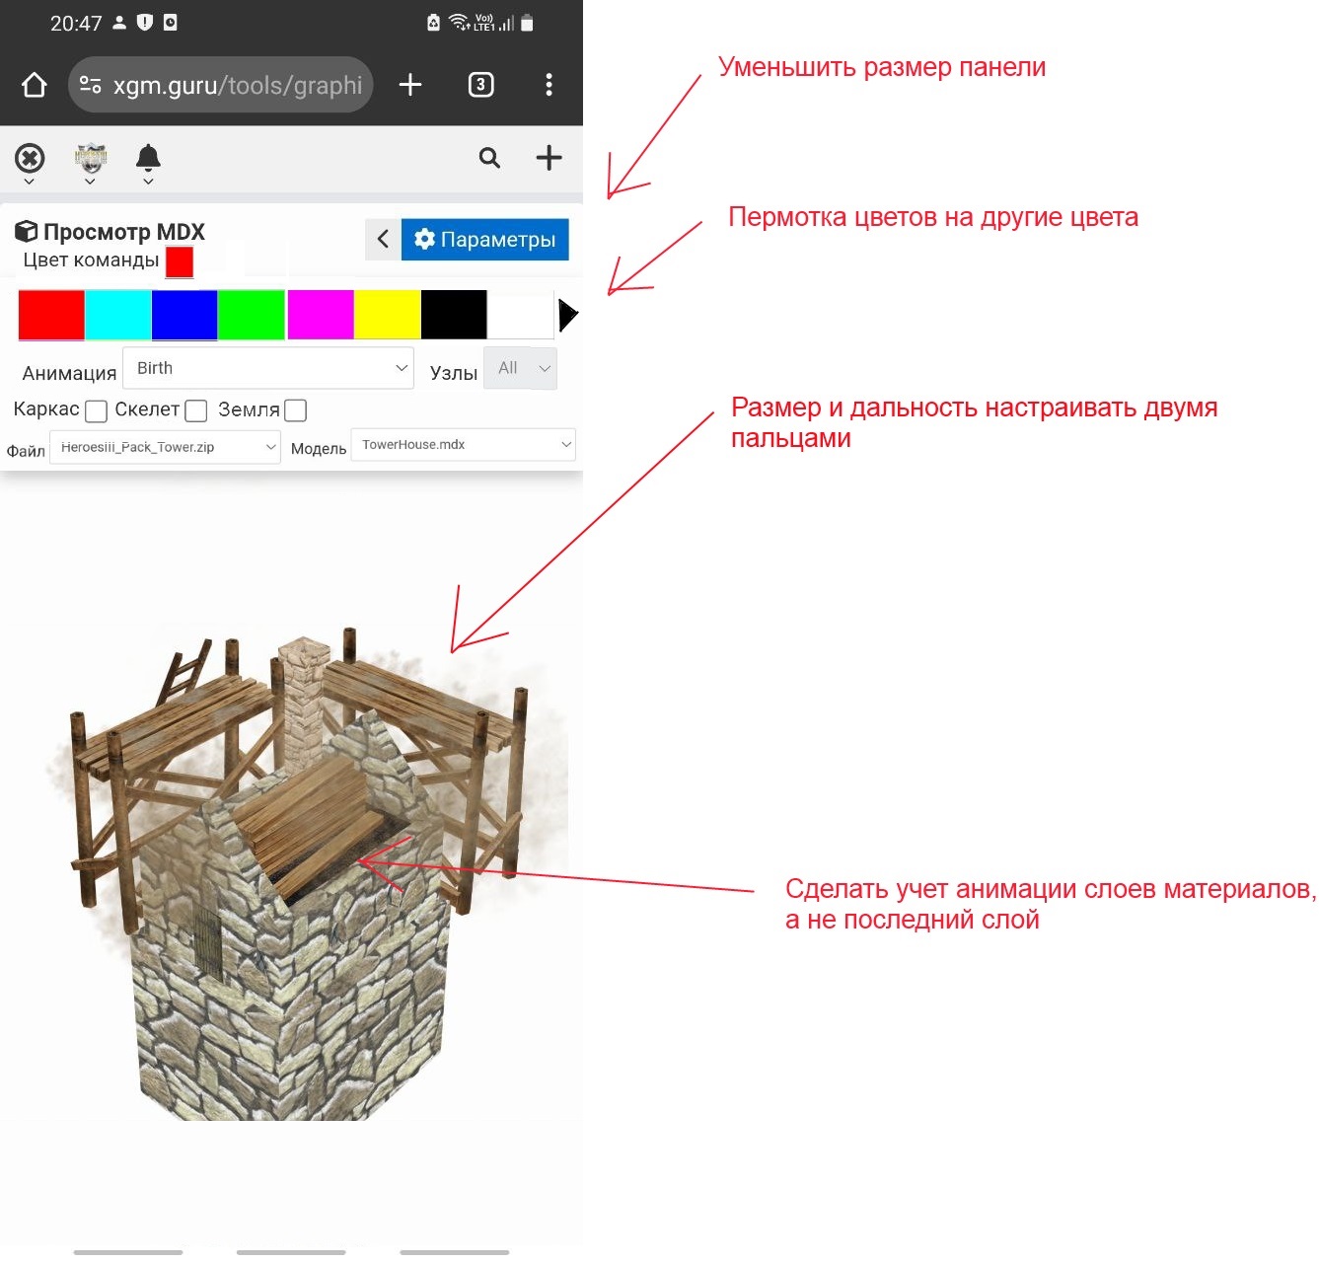Select the green team color
Screen dimensions: 1319x1263
(x=252, y=315)
